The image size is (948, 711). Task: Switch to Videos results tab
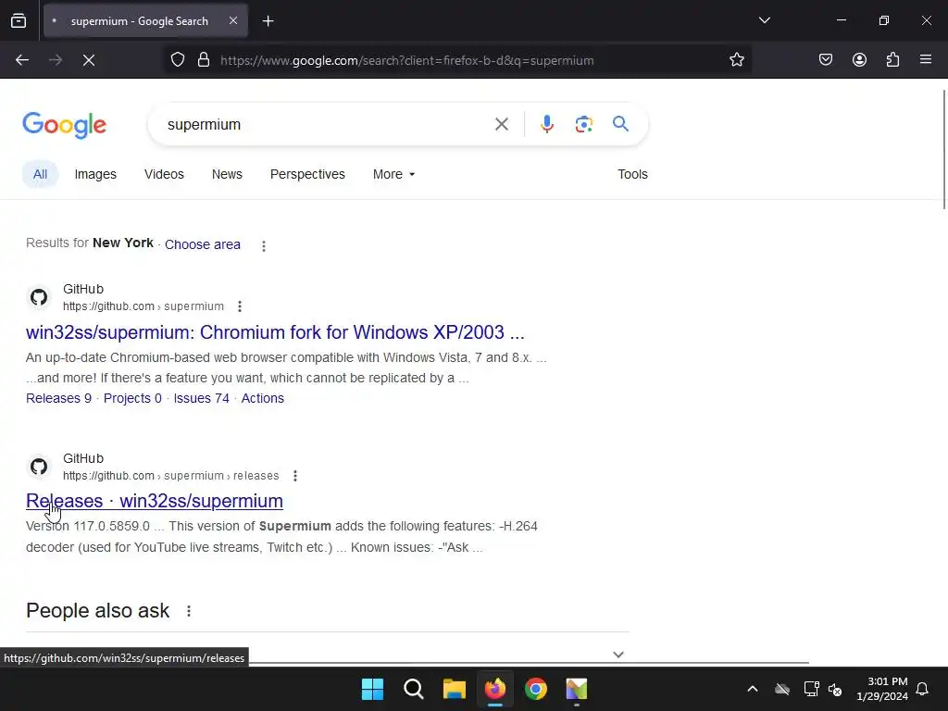coord(164,174)
